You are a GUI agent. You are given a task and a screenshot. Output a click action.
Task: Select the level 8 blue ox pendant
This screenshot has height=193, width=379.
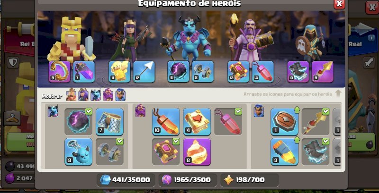[x=78, y=152]
